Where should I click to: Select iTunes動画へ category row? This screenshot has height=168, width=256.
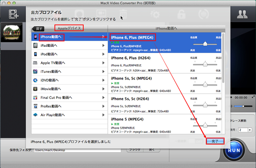click(x=69, y=71)
